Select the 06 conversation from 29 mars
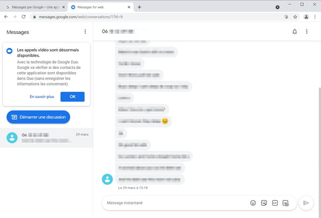The height and width of the screenshot is (218, 321). pos(47,138)
